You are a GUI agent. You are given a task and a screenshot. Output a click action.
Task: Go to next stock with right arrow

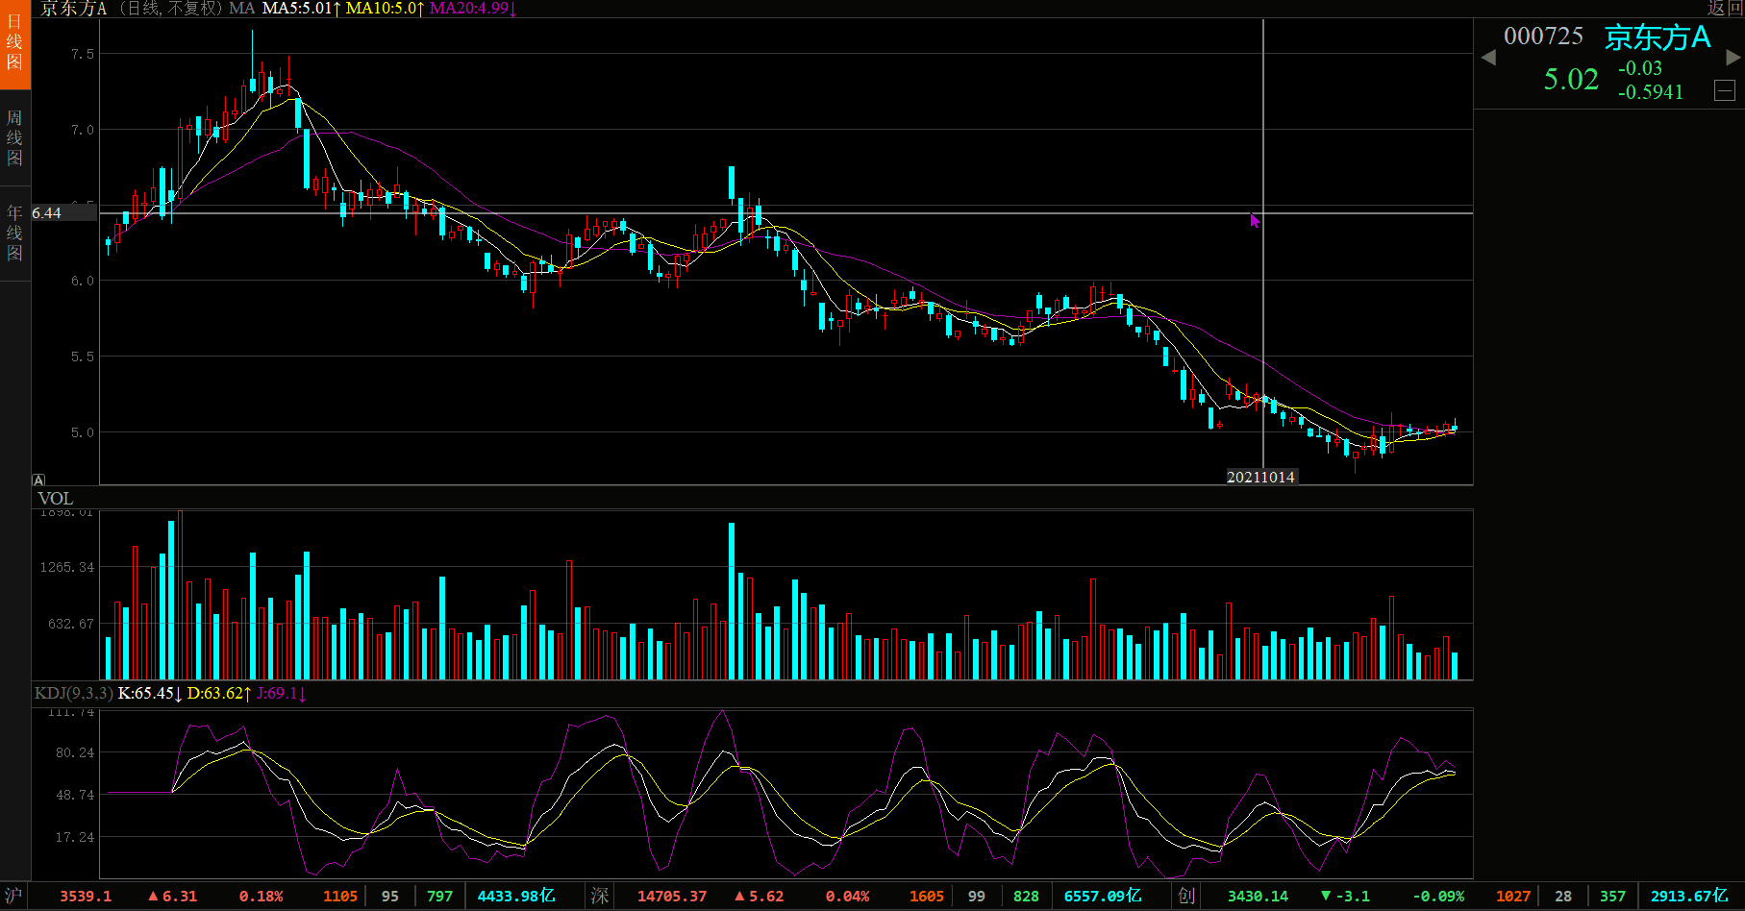tap(1733, 58)
